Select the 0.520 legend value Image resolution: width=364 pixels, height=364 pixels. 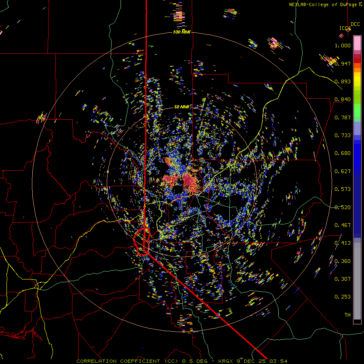(x=343, y=207)
